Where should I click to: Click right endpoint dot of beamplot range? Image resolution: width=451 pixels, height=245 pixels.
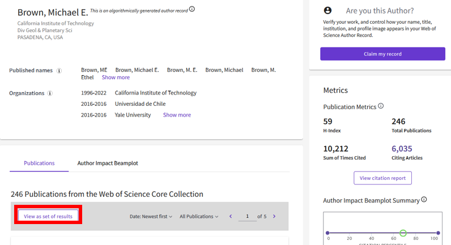pos(438,233)
